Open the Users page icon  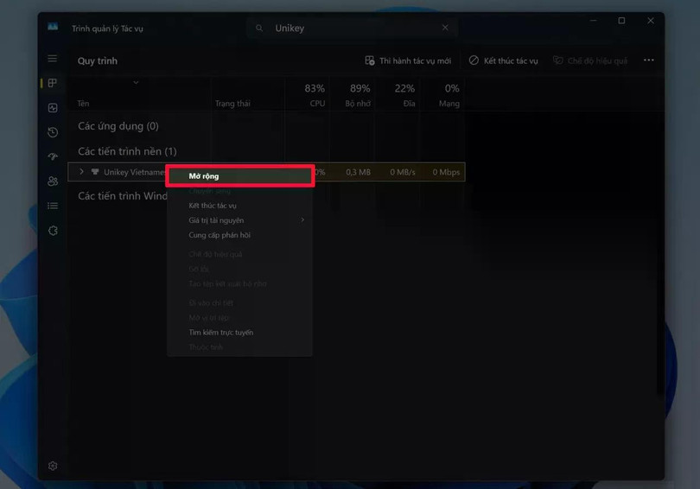coord(53,181)
